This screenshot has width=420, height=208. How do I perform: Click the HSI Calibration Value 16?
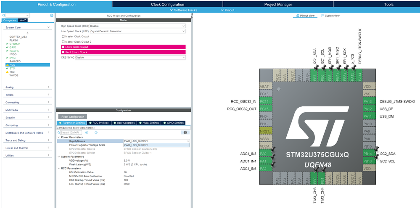[x=125, y=172]
